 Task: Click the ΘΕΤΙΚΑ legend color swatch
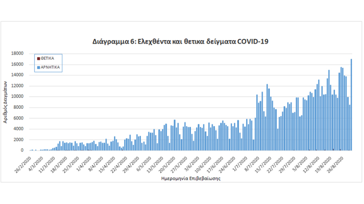(x=38, y=58)
